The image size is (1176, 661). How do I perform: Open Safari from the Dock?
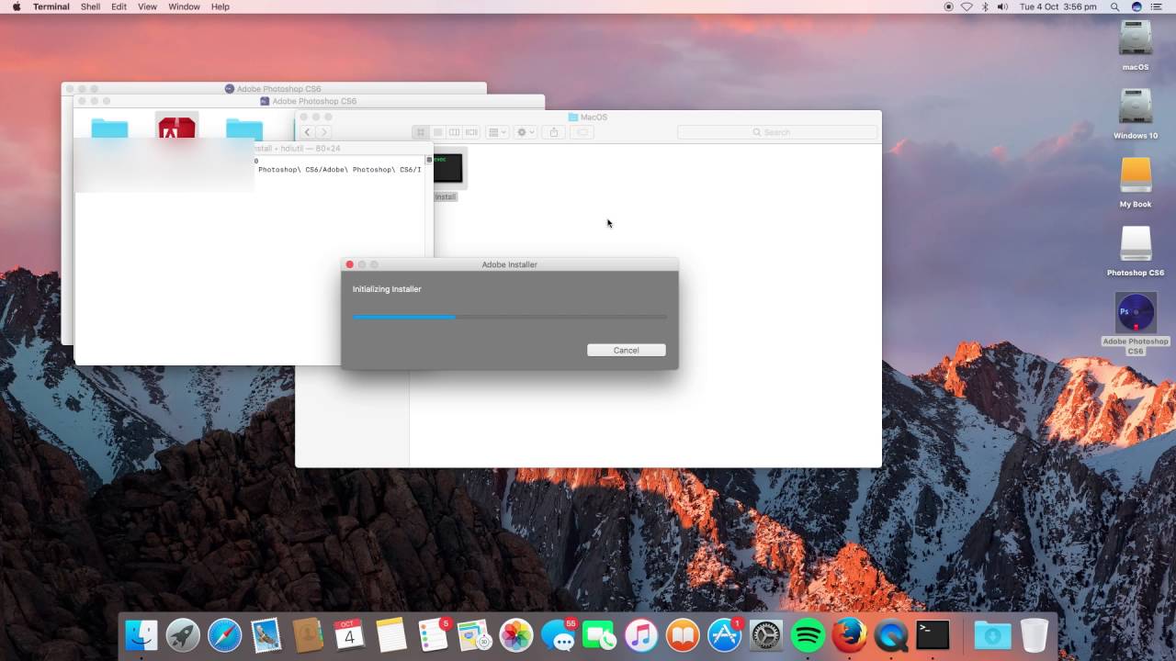pos(224,635)
